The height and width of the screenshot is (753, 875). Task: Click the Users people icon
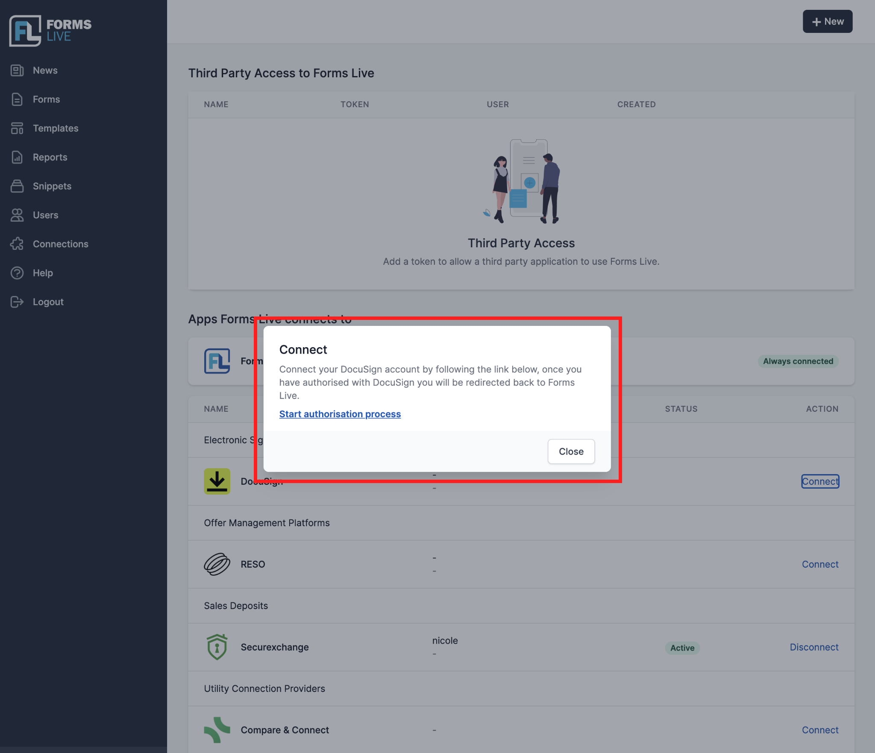click(x=17, y=215)
